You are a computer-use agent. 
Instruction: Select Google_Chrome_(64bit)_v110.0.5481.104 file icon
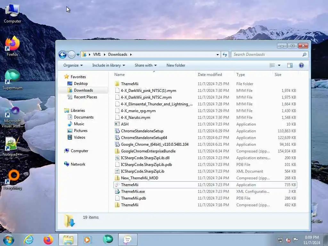[x=117, y=144]
